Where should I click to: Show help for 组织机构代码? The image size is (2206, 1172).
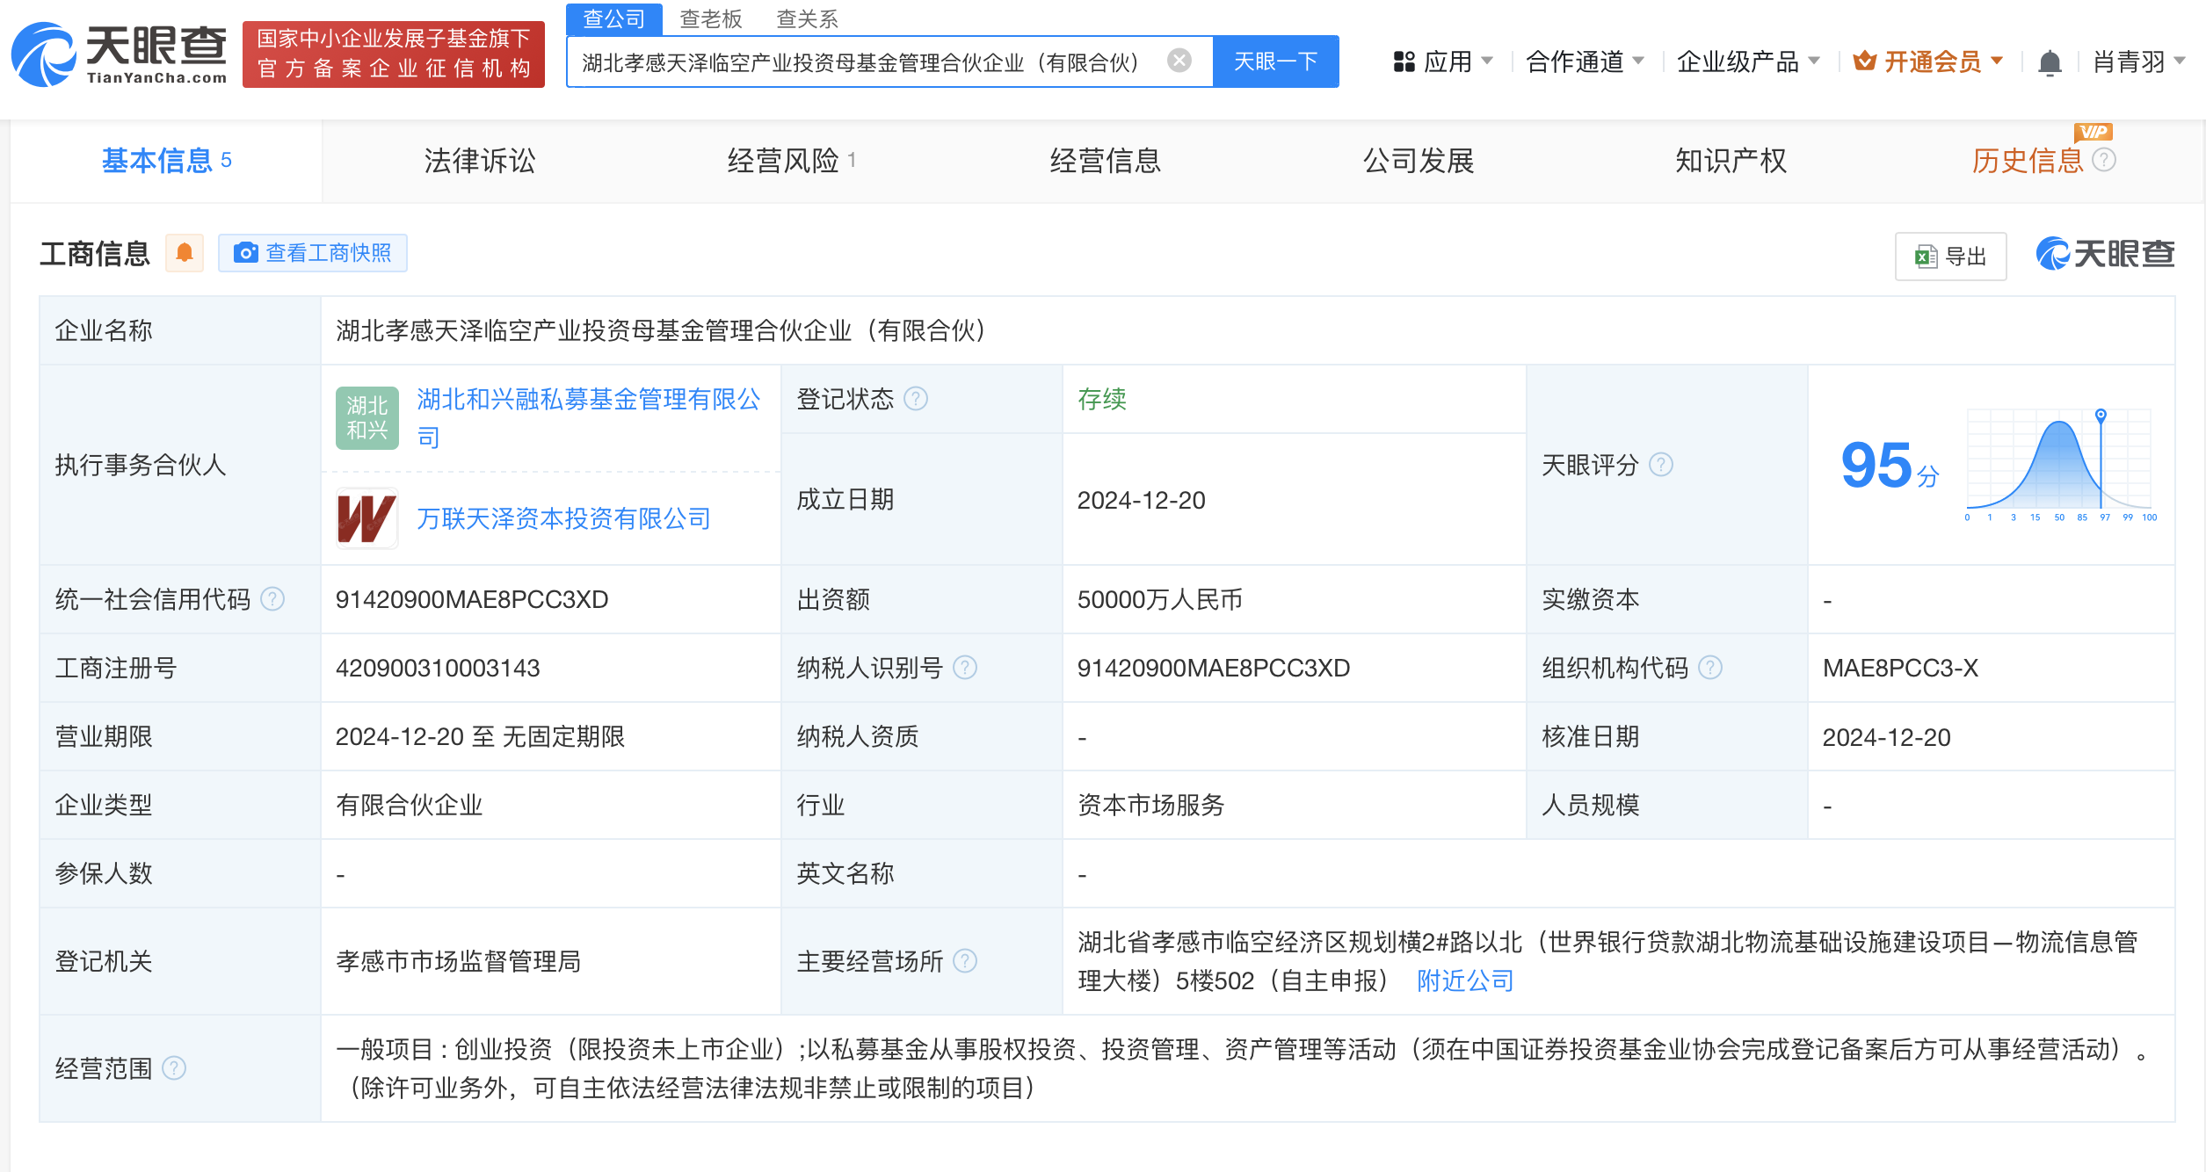click(x=1710, y=668)
